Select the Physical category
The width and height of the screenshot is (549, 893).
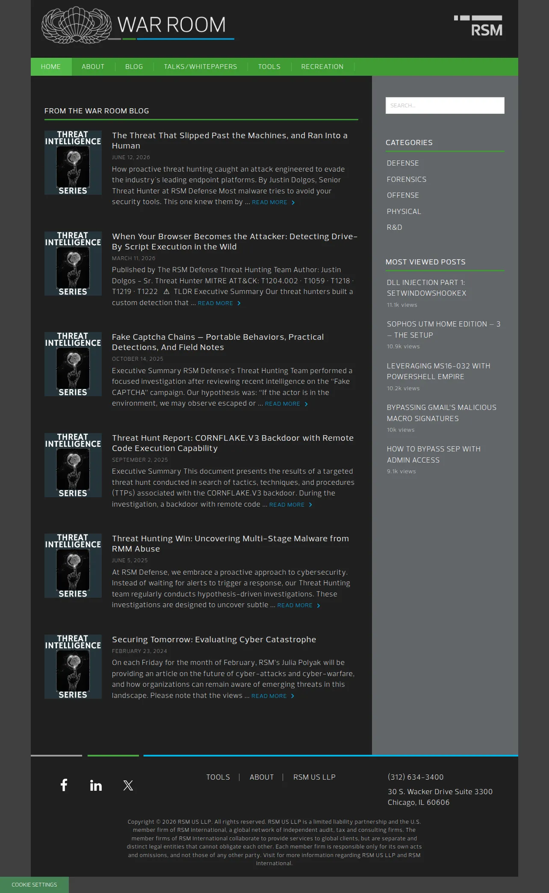pyautogui.click(x=404, y=211)
